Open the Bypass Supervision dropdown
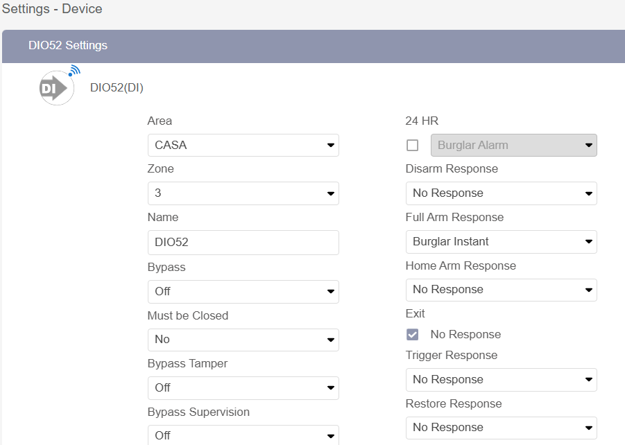625x445 pixels. click(x=243, y=435)
